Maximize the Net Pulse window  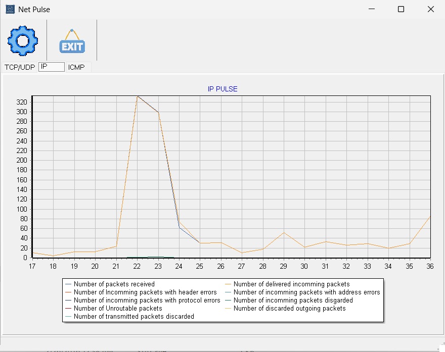point(401,9)
